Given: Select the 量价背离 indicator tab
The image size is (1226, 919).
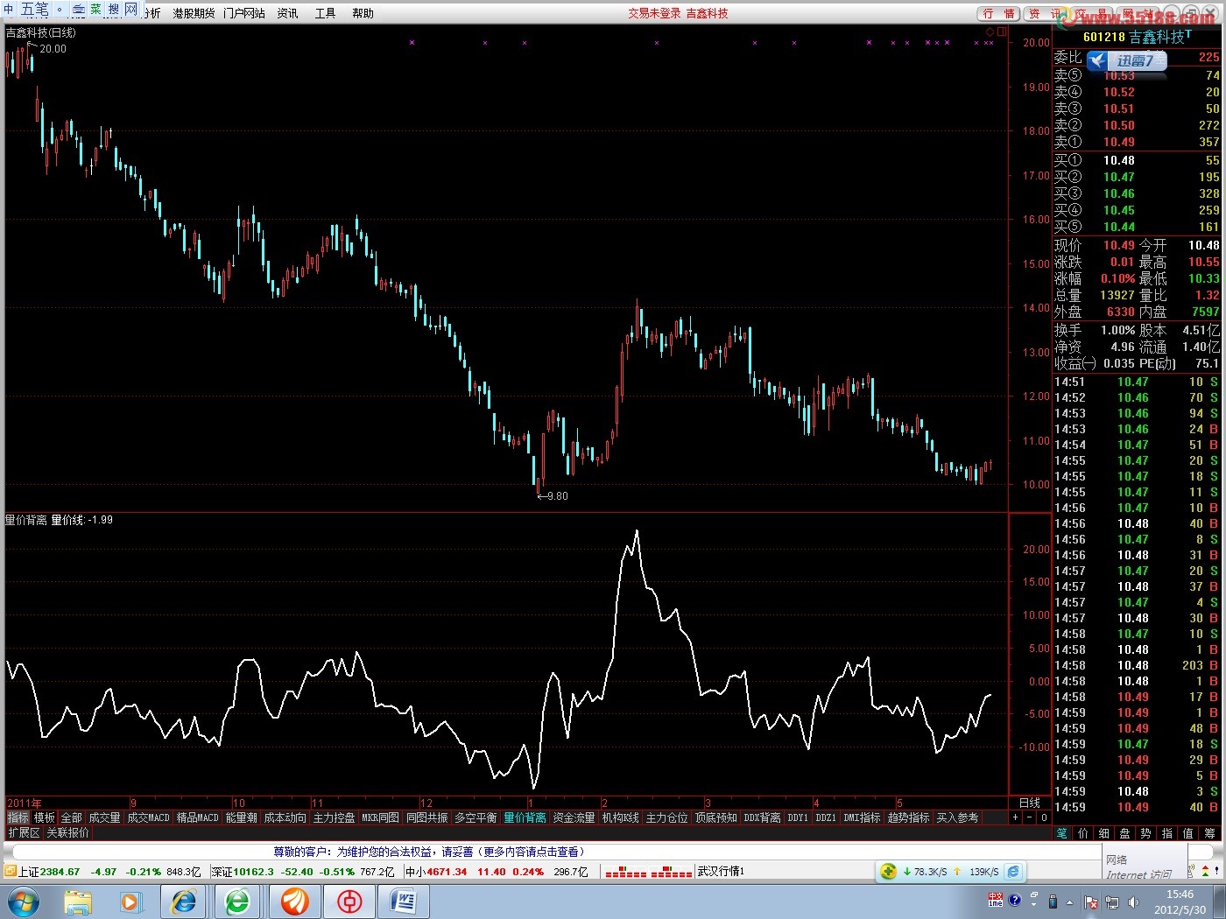Looking at the screenshot, I should coord(525,817).
